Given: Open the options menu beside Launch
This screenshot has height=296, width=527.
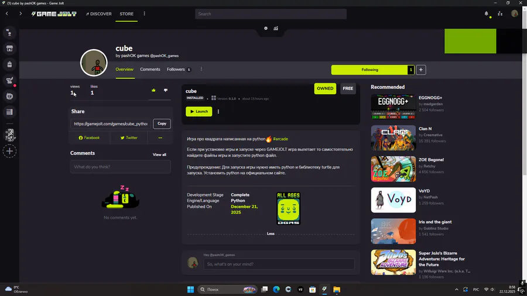Looking at the screenshot, I should click(x=218, y=111).
